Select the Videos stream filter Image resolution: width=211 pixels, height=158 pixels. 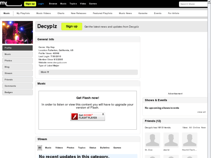click(59, 148)
